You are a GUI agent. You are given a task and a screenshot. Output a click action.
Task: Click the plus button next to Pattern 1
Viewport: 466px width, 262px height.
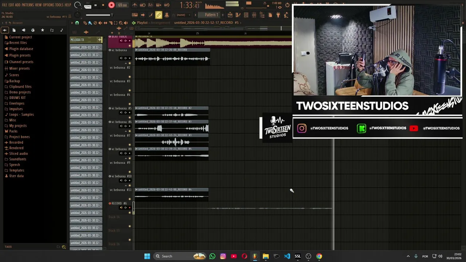pyautogui.click(x=222, y=15)
